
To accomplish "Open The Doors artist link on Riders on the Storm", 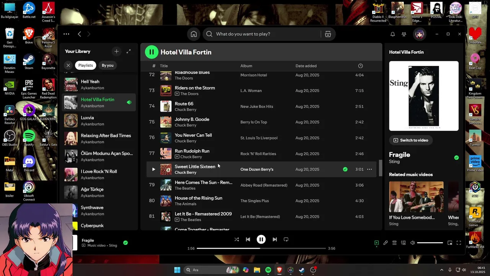I will [x=189, y=94].
